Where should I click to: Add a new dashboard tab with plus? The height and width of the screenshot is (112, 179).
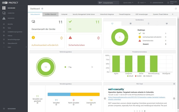click(x=173, y=14)
